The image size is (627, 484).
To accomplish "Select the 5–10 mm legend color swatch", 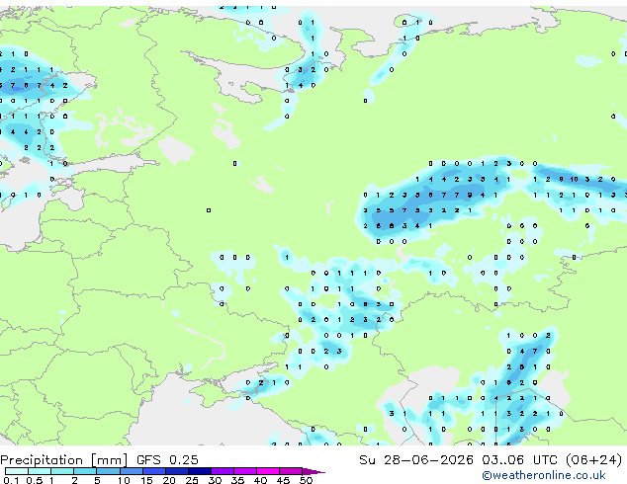I will click(x=108, y=471).
